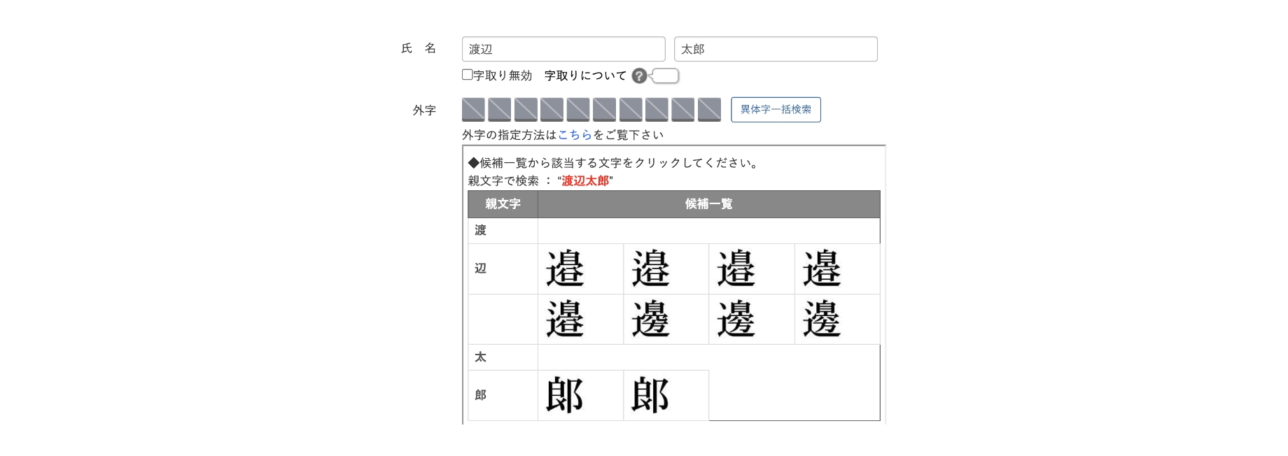Click the 太 parent character row label
Viewport: 1288px width, 456px height.
click(x=480, y=357)
